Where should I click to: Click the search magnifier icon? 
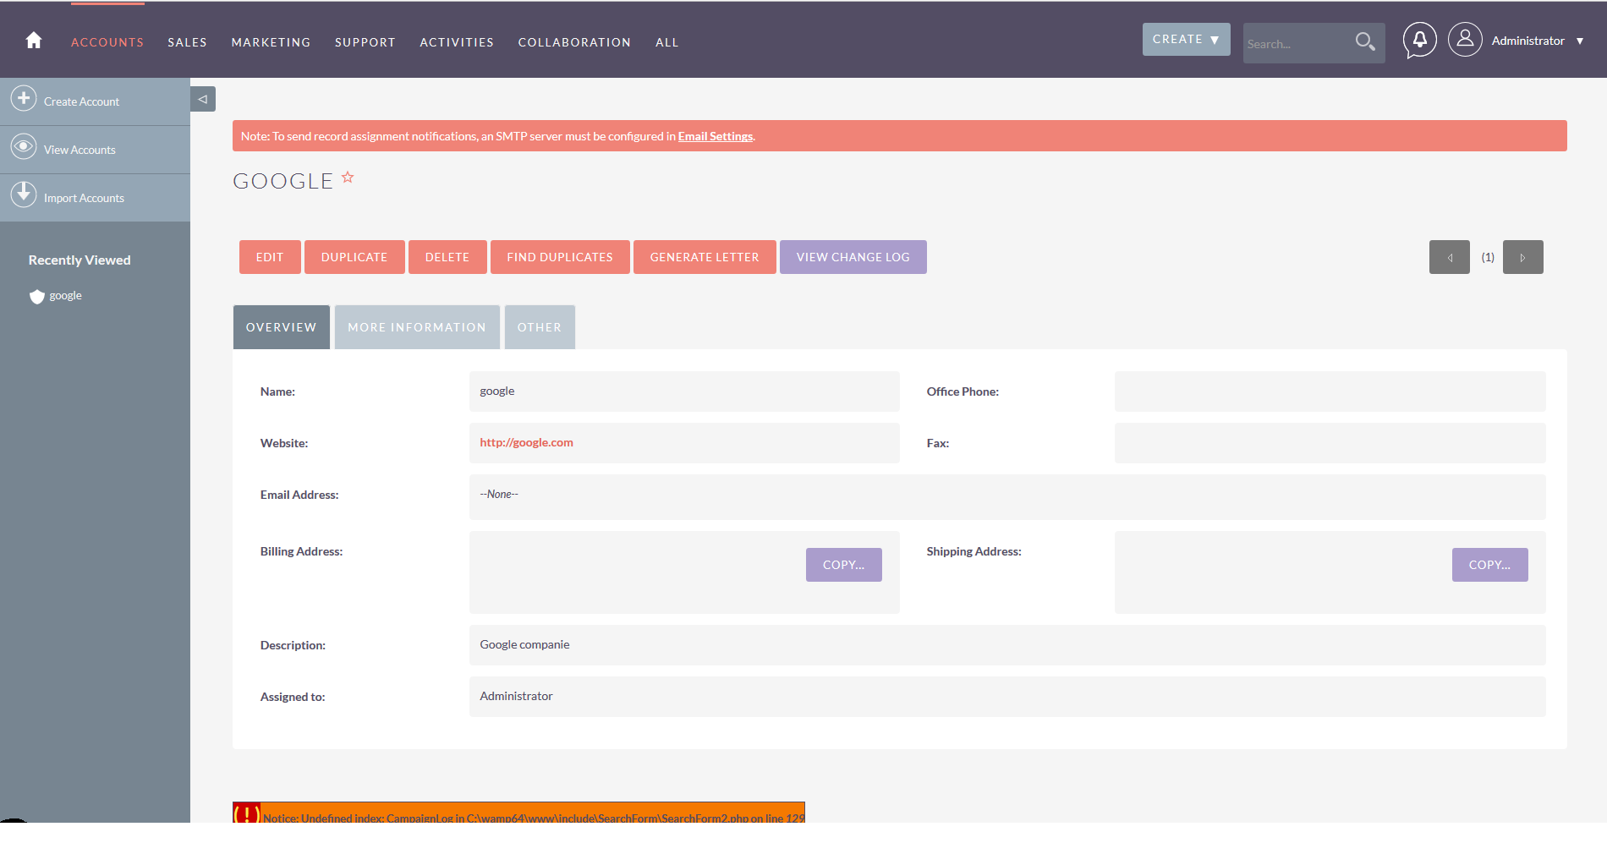[x=1364, y=41]
